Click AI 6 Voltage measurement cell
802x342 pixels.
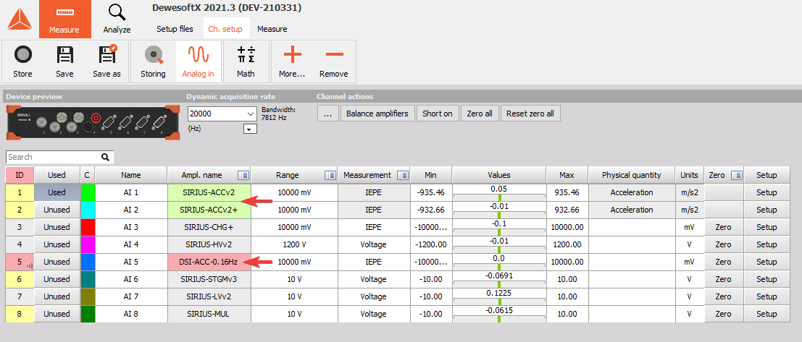[x=374, y=279]
